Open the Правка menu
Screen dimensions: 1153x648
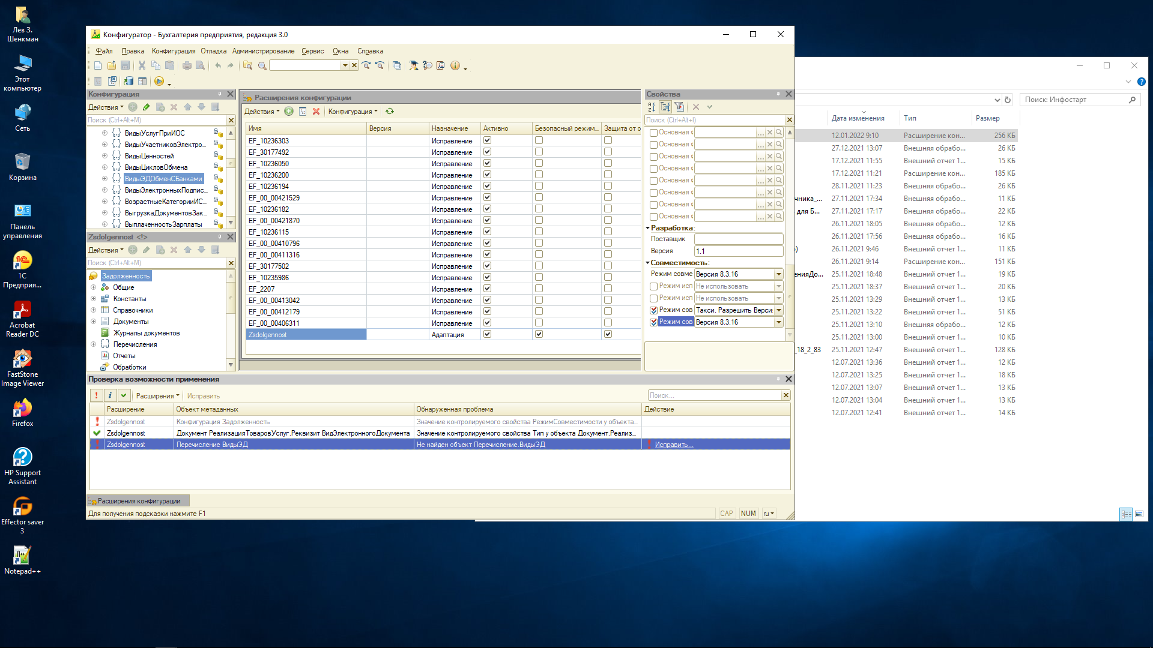pos(133,51)
